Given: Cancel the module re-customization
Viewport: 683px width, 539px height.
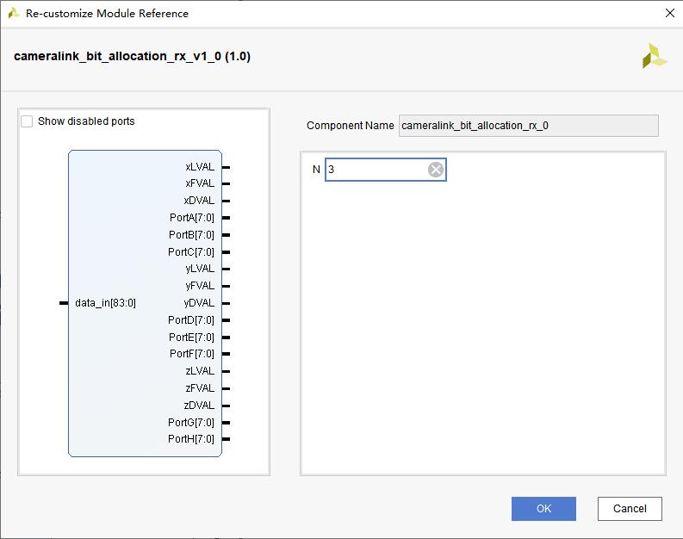Looking at the screenshot, I should pyautogui.click(x=630, y=509).
